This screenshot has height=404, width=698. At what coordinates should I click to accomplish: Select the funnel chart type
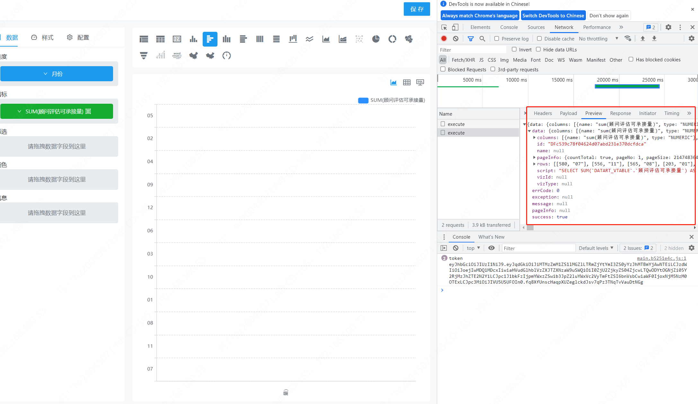144,55
